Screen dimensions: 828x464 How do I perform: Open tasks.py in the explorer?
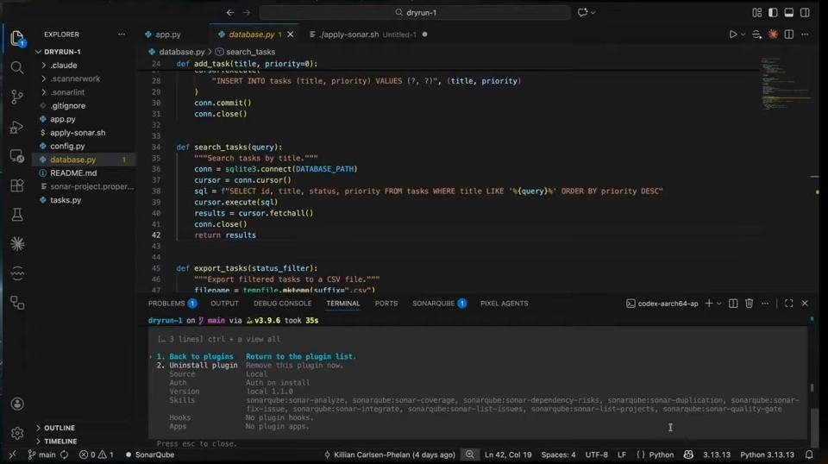coord(66,200)
